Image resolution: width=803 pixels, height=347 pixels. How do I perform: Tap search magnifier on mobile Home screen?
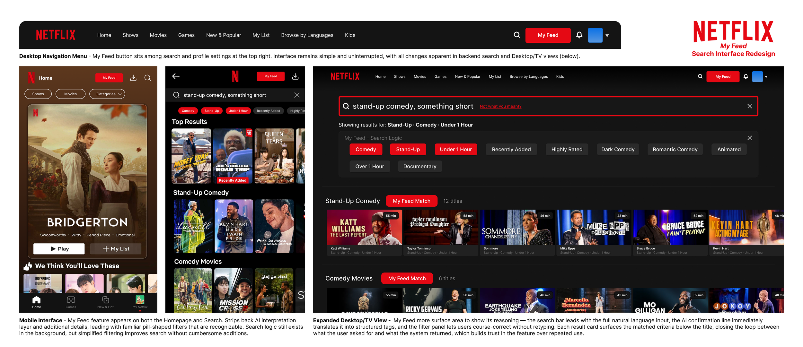pos(147,78)
